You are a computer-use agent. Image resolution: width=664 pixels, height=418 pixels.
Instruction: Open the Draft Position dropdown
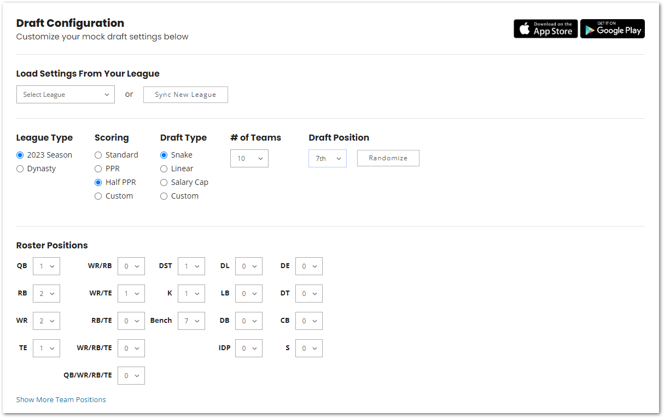(x=328, y=158)
